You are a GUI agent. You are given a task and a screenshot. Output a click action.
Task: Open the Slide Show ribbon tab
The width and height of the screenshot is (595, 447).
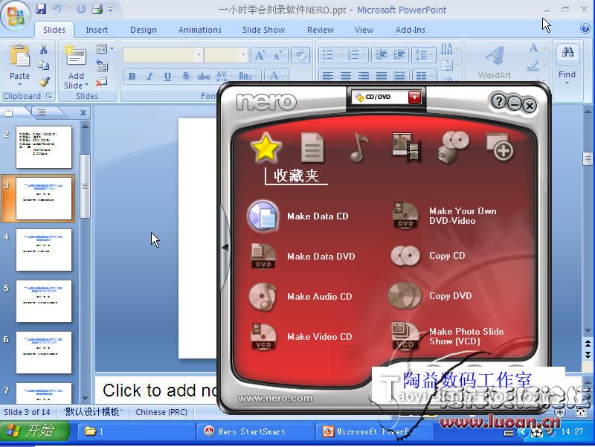(x=263, y=30)
